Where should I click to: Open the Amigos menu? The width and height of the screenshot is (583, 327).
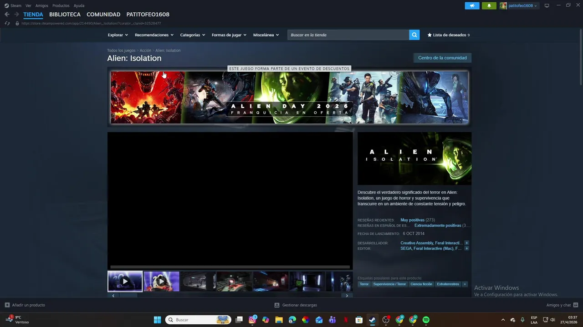point(42,5)
